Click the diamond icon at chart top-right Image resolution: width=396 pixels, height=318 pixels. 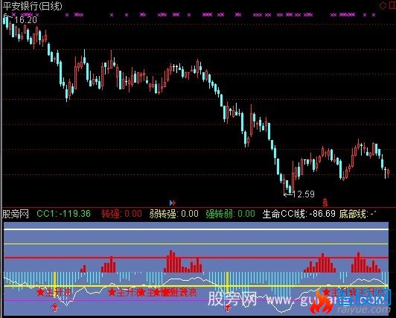pyautogui.click(x=383, y=6)
